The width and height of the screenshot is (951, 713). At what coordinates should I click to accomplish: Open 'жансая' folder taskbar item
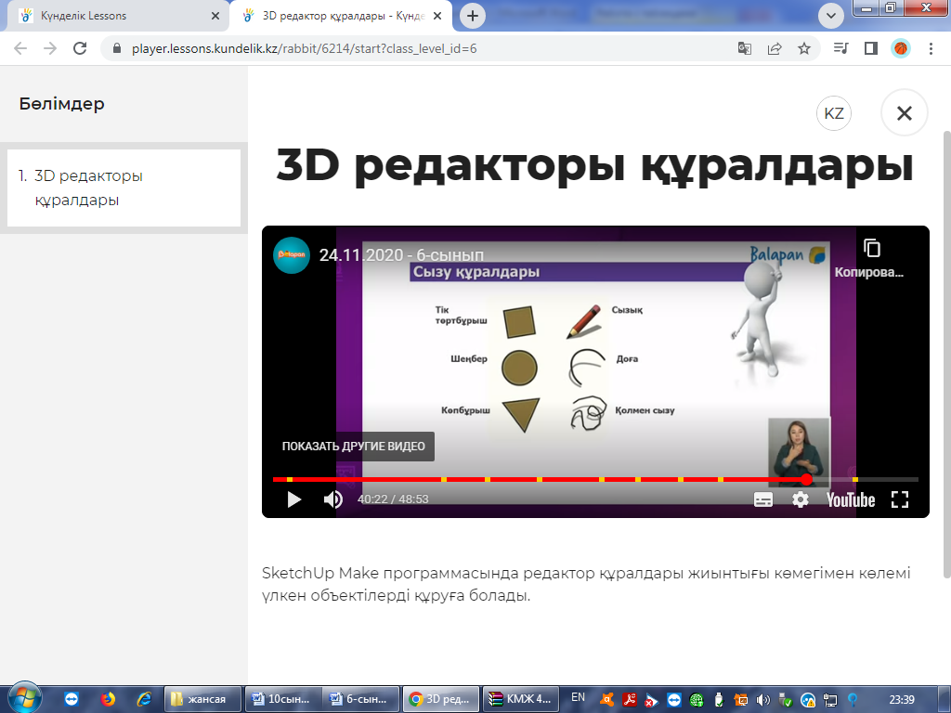coord(203,699)
